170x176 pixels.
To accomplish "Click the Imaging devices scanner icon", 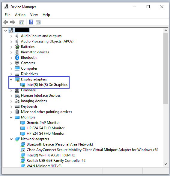I will [17, 101].
